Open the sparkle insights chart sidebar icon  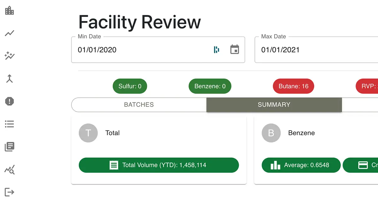9,56
